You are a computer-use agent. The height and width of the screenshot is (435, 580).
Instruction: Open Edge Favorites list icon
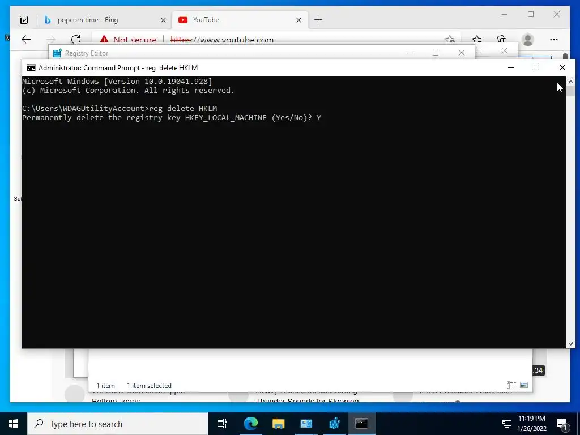click(x=477, y=40)
